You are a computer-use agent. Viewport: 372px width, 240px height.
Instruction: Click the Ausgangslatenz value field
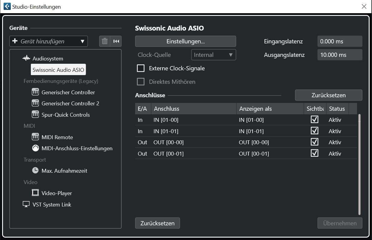340,55
